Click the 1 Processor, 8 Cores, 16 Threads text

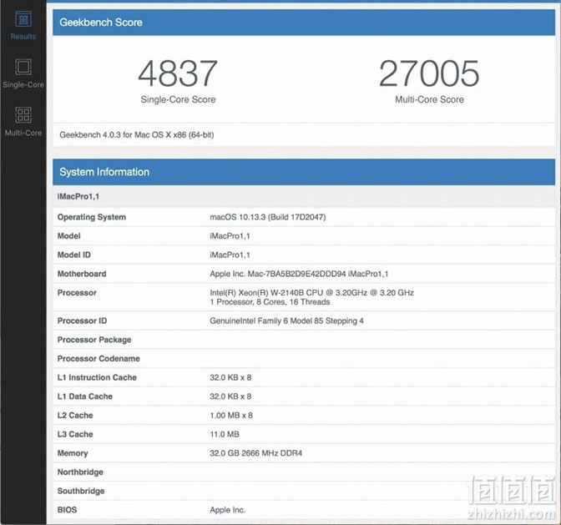click(x=270, y=302)
